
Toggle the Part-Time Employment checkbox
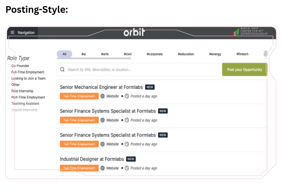9,97
